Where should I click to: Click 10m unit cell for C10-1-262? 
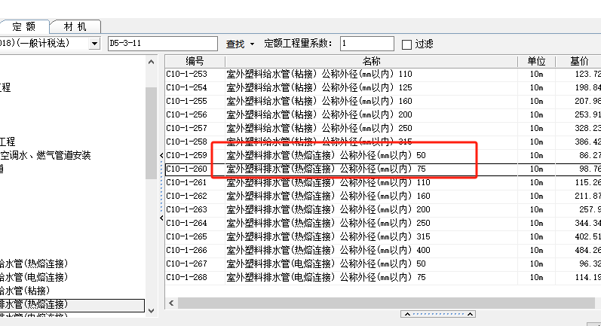(536, 196)
